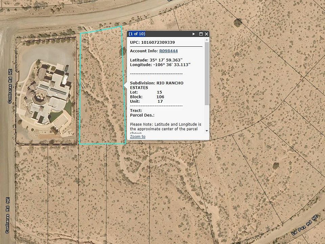Click the lower Contreras Rd NE label
This screenshot has height=244, width=325.
7,215
